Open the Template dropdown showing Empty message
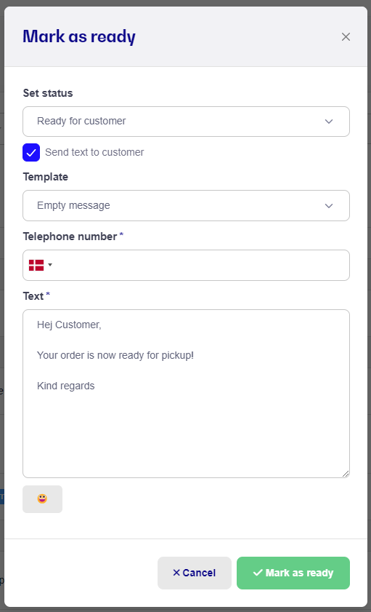 186,206
